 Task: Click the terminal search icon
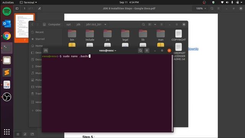(140, 51)
